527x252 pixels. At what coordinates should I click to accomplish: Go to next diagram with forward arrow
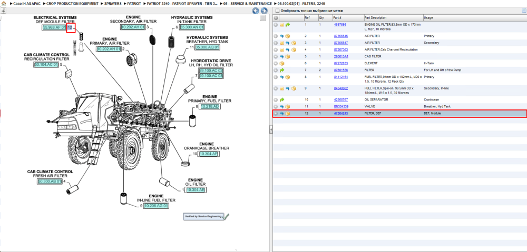(x=264, y=11)
